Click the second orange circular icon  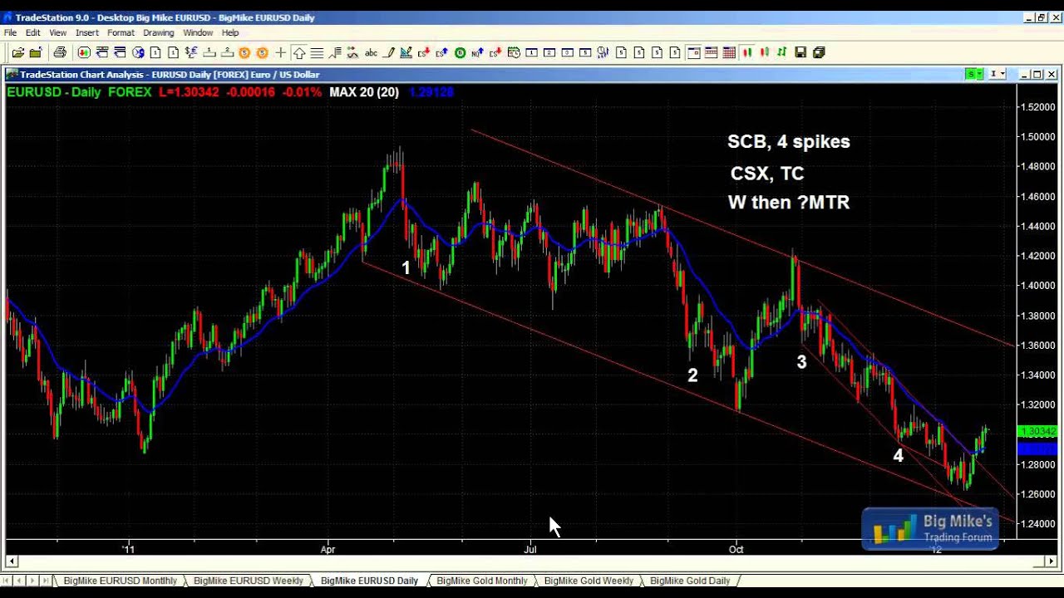point(263,52)
